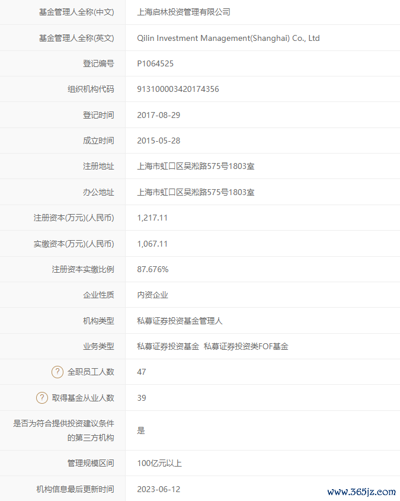The image size is (400, 501).
Task: Click organization code 913100003420174356
Action: tap(178, 89)
